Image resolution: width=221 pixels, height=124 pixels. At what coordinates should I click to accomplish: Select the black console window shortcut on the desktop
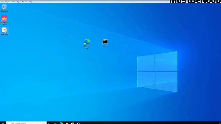[105, 43]
